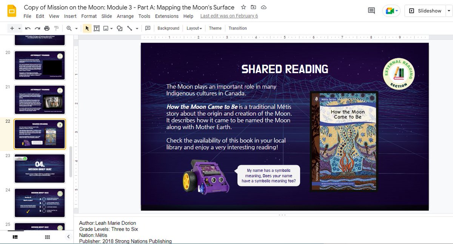Open the Slide menu
453x244 pixels.
(x=106, y=16)
